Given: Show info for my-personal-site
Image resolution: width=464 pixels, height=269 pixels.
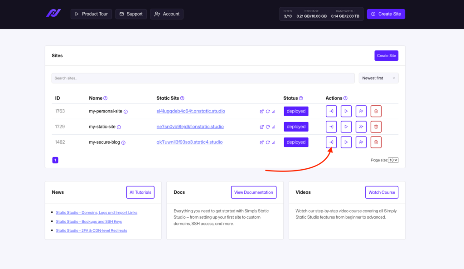Looking at the screenshot, I should click(x=126, y=112).
